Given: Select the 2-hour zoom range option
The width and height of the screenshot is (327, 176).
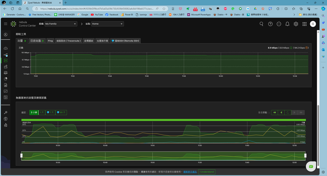Looking at the screenshot, I should (x=34, y=113).
